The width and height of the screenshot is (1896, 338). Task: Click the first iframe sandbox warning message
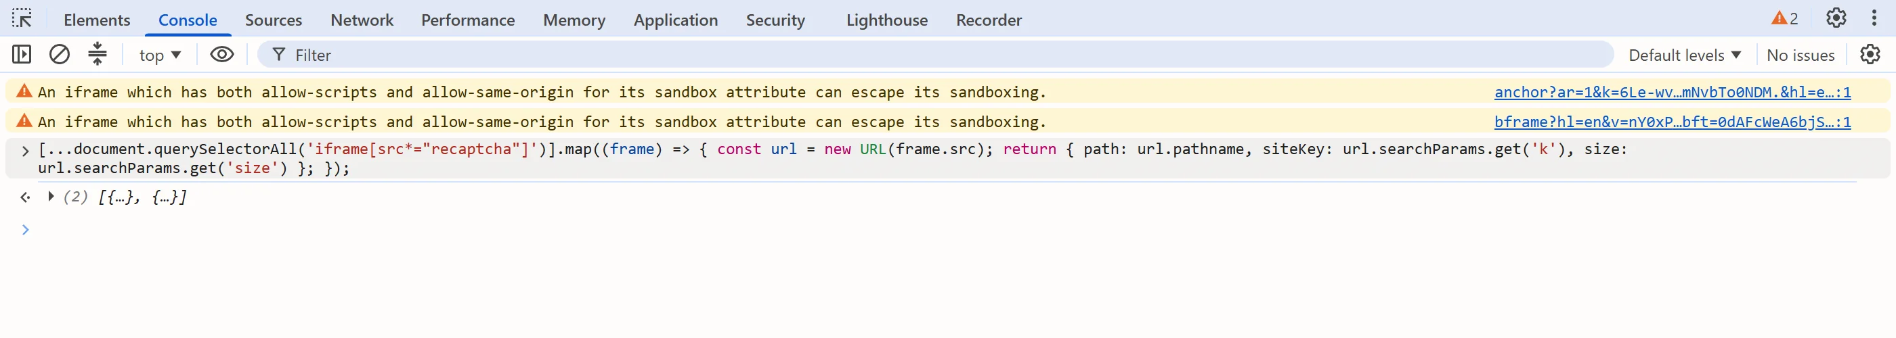pos(542,92)
